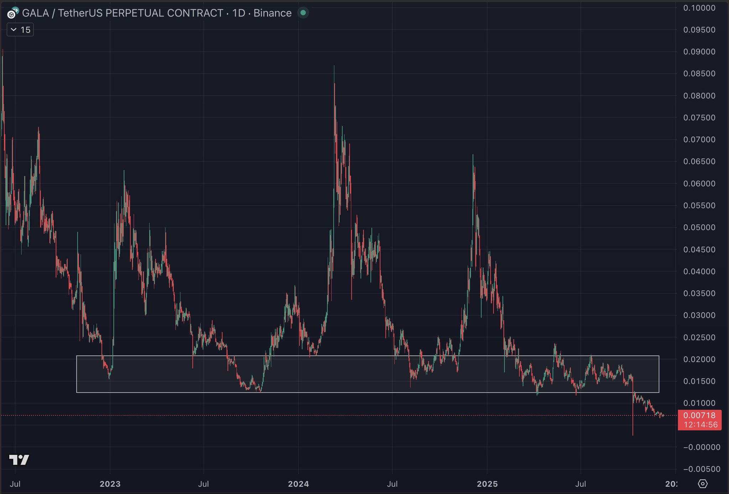The width and height of the screenshot is (729, 494).
Task: Click the red 0.00718 current price label
Action: [699, 415]
